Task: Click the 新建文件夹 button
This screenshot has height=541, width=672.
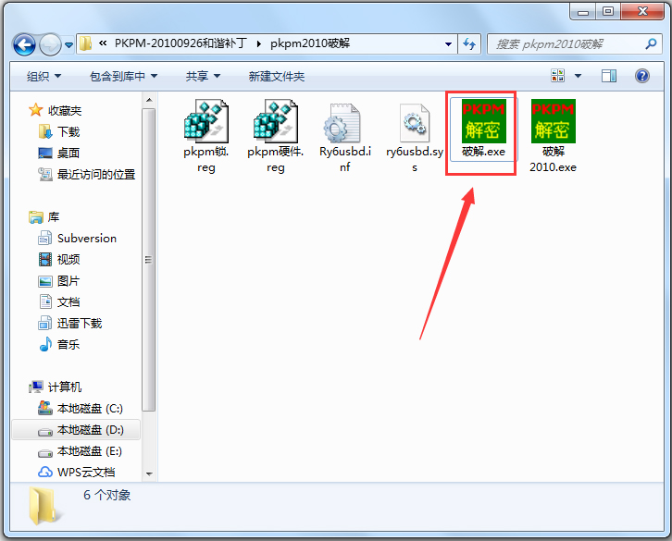Action: point(277,76)
